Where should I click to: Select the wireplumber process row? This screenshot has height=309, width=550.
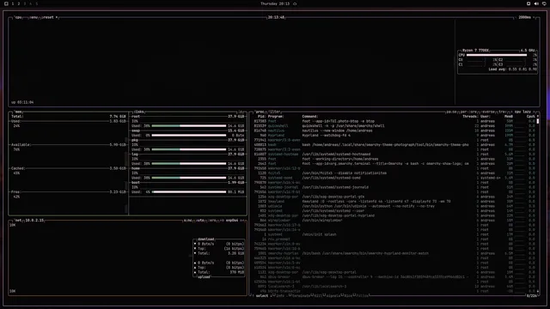click(394, 221)
